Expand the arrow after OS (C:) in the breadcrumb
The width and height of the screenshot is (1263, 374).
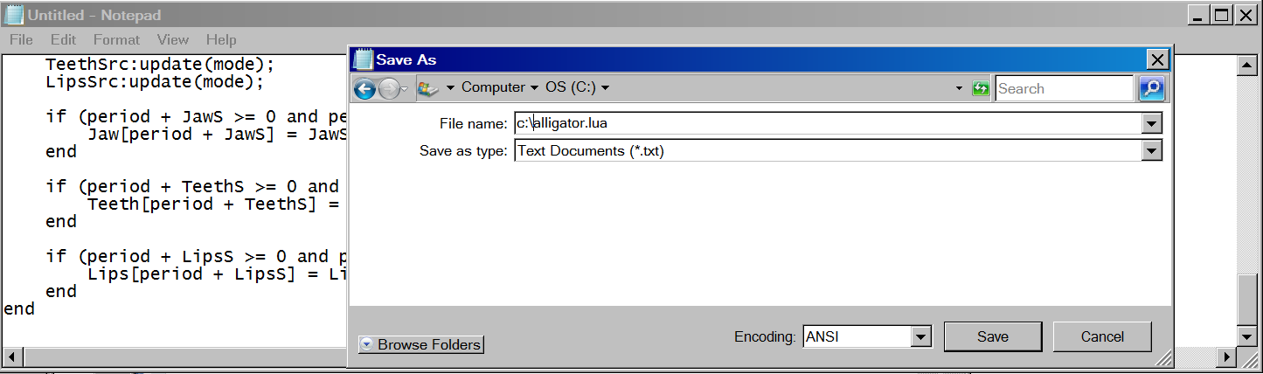(605, 88)
